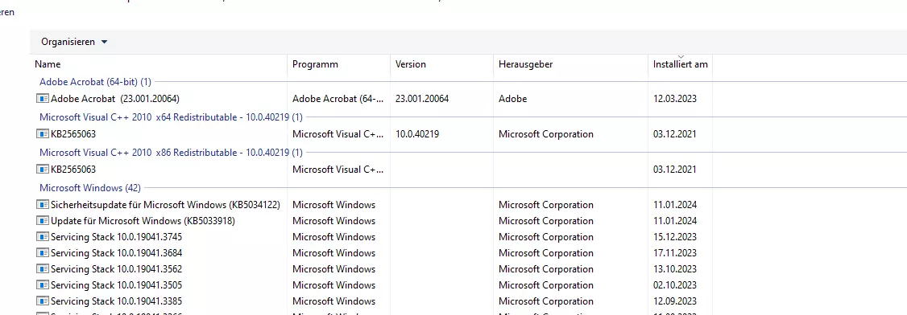The height and width of the screenshot is (315, 907).
Task: Select the KB2565063 icon under x64 Redistributable
Action: [x=42, y=134]
